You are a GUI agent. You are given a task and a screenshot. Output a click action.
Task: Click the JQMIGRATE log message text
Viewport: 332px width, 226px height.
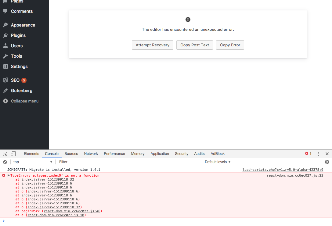click(x=54, y=170)
